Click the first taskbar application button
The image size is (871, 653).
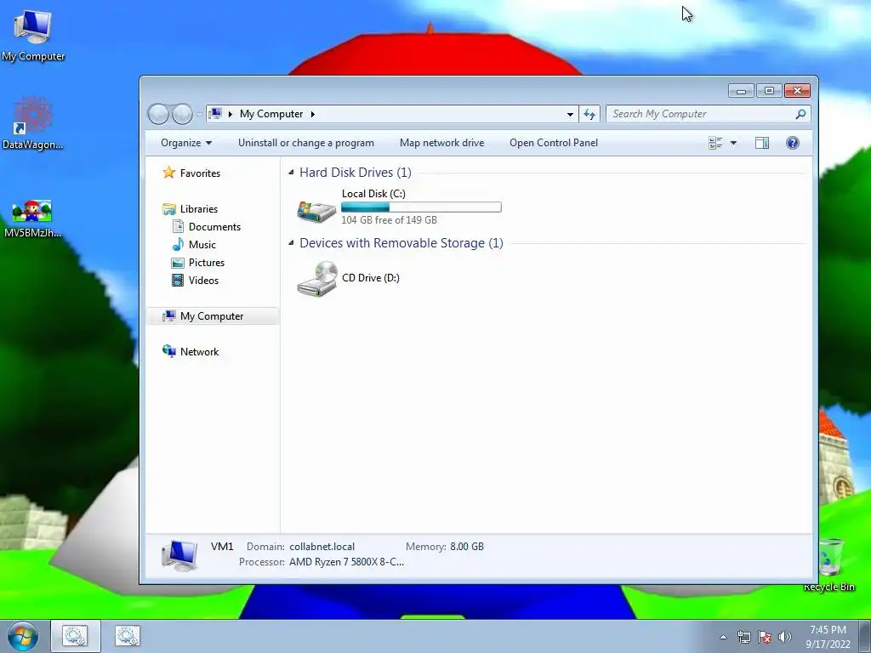[76, 636]
